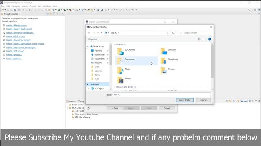This screenshot has width=261, height=146.
Task: Go back in the folder dialog
Action: [x=89, y=33]
